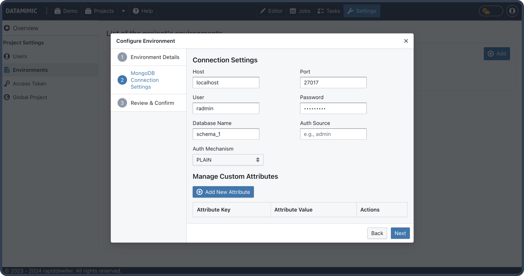
Task: Click the Add New Attribute button
Action: click(223, 192)
